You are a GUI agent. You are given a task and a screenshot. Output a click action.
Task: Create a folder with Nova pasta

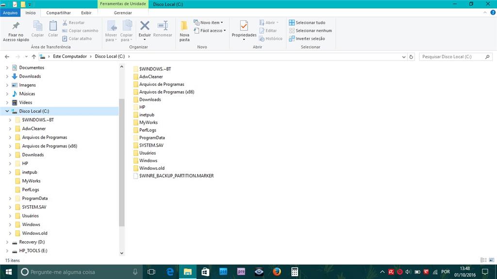click(184, 31)
